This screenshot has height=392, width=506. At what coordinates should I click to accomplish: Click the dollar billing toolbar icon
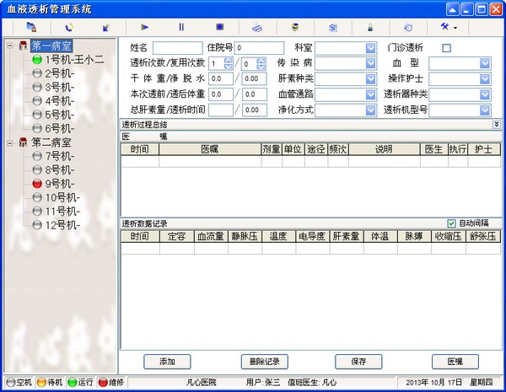(333, 28)
